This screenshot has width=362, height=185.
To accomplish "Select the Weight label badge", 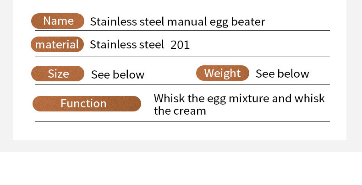I will (222, 73).
